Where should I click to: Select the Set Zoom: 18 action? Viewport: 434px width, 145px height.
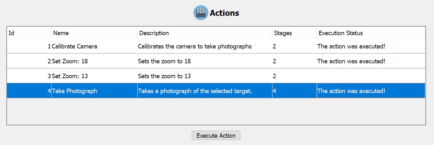coord(70,61)
